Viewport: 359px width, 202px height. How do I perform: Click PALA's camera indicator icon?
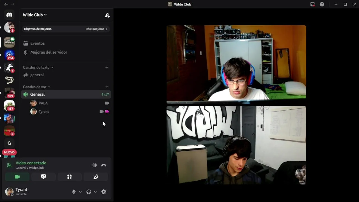coord(107,103)
